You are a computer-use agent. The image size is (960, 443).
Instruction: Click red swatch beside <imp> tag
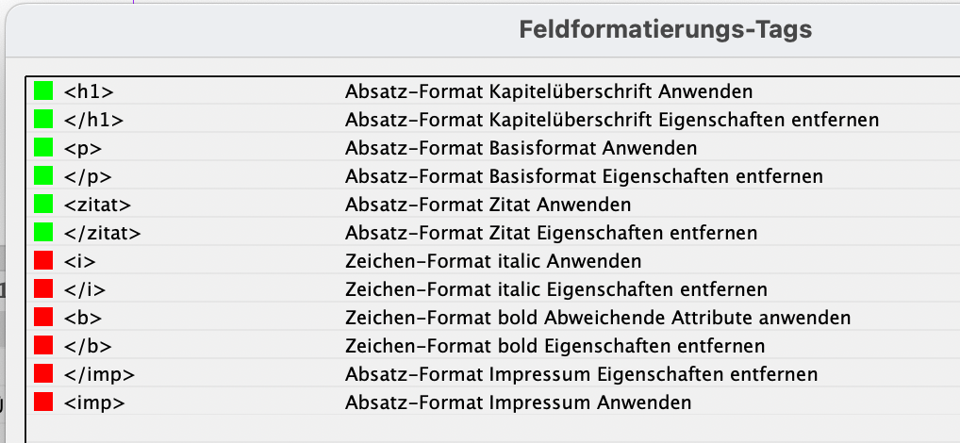43,402
